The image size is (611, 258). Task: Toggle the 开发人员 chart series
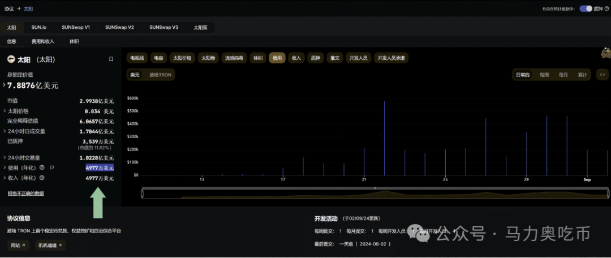pyautogui.click(x=359, y=58)
